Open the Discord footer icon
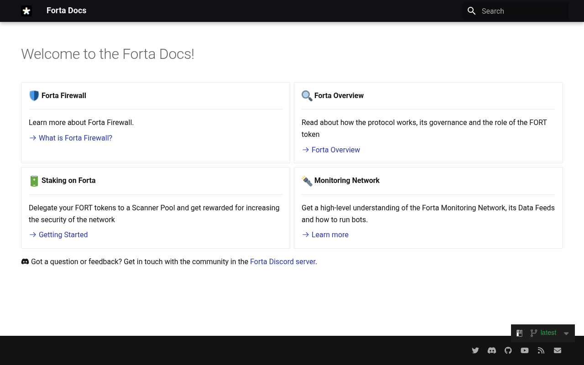 492,350
